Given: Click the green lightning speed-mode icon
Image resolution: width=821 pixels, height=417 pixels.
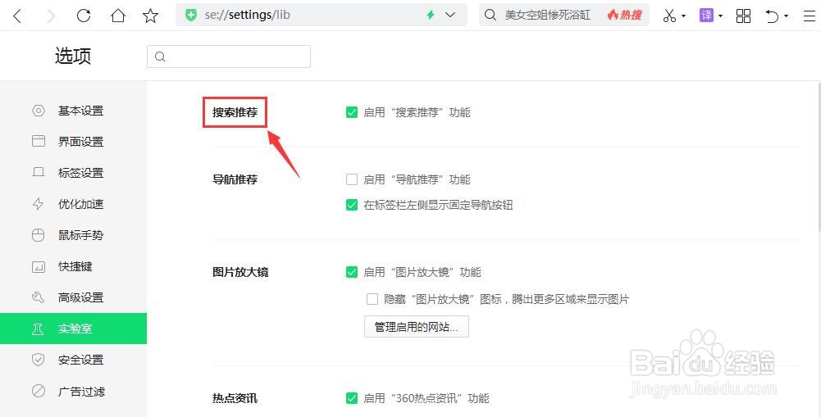Looking at the screenshot, I should coord(431,16).
